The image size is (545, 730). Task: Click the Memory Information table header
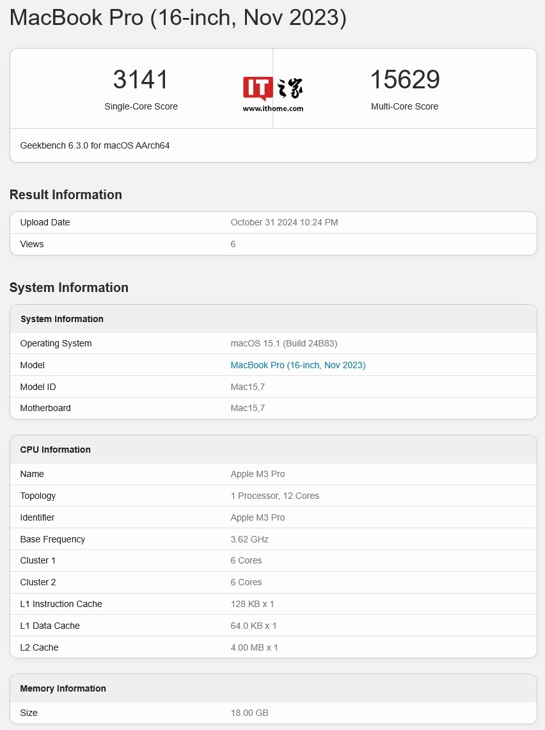(x=63, y=688)
